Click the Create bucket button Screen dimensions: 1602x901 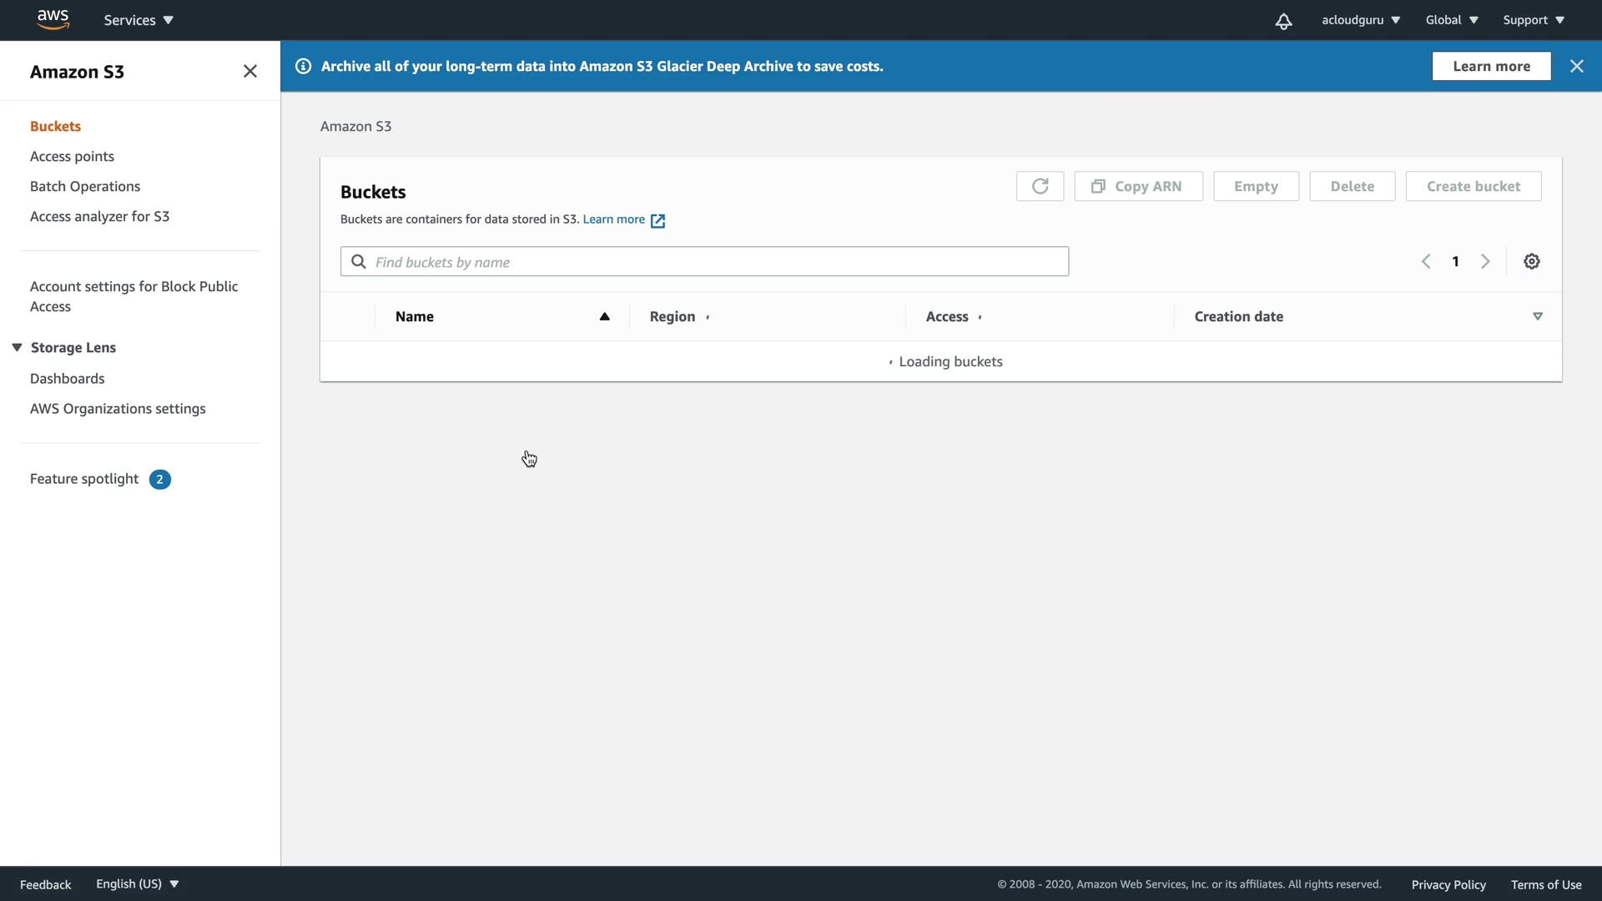[x=1473, y=186]
